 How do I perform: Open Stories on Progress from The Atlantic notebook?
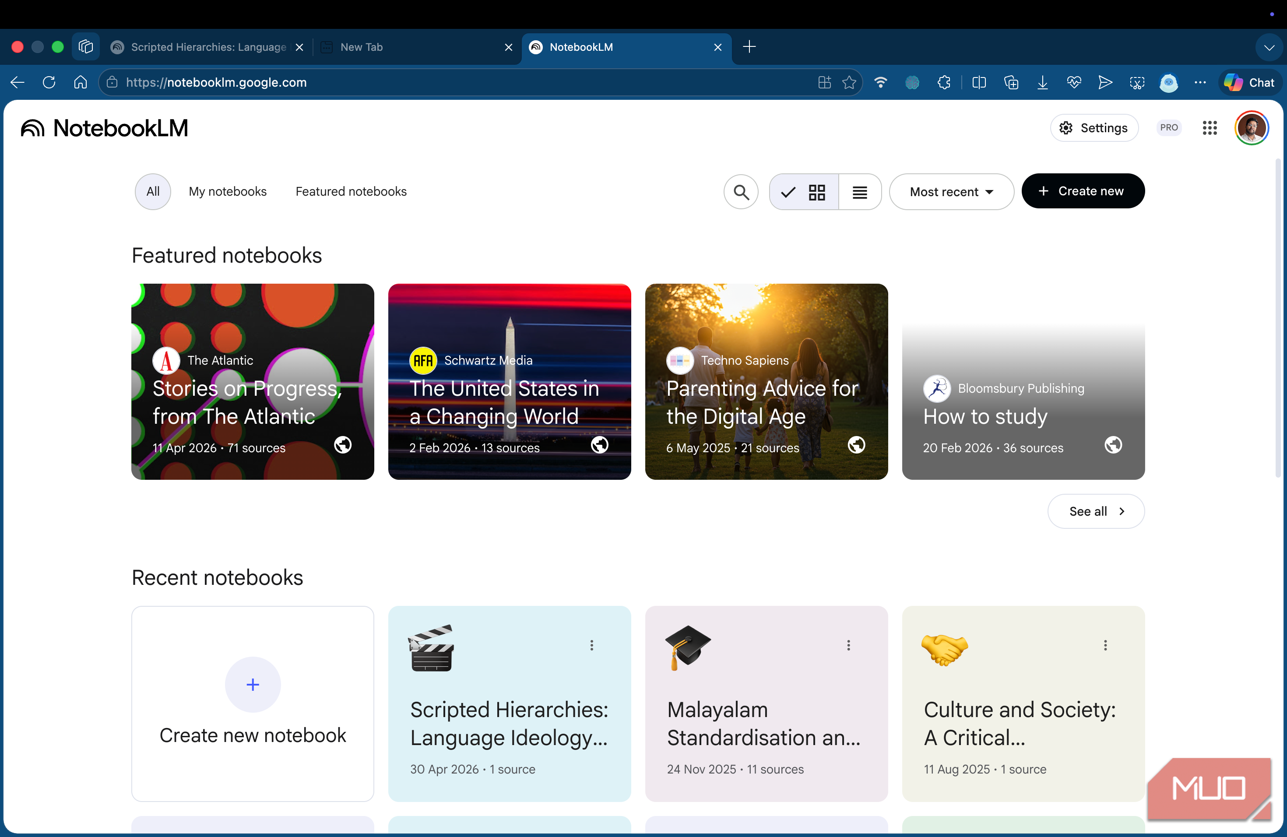point(253,382)
